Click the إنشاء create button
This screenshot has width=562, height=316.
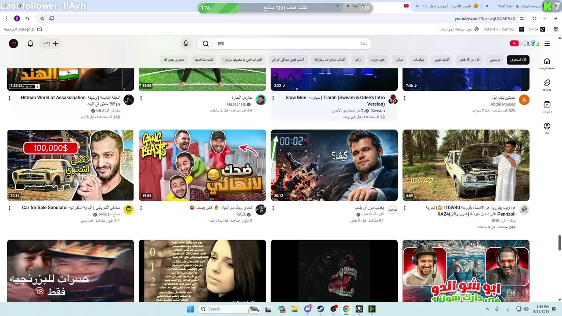coord(51,43)
